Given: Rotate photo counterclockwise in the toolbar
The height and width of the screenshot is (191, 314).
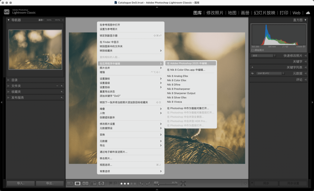Looking at the screenshot, I should (x=142, y=183).
